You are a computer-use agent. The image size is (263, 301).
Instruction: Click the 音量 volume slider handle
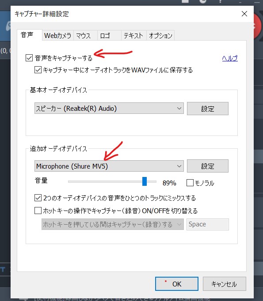pyautogui.click(x=145, y=181)
